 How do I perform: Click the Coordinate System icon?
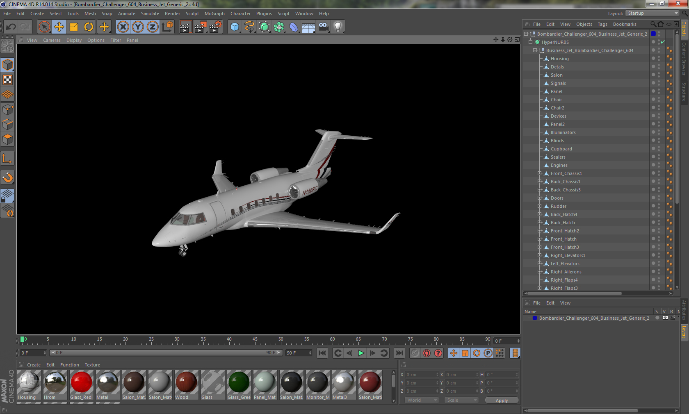(167, 27)
